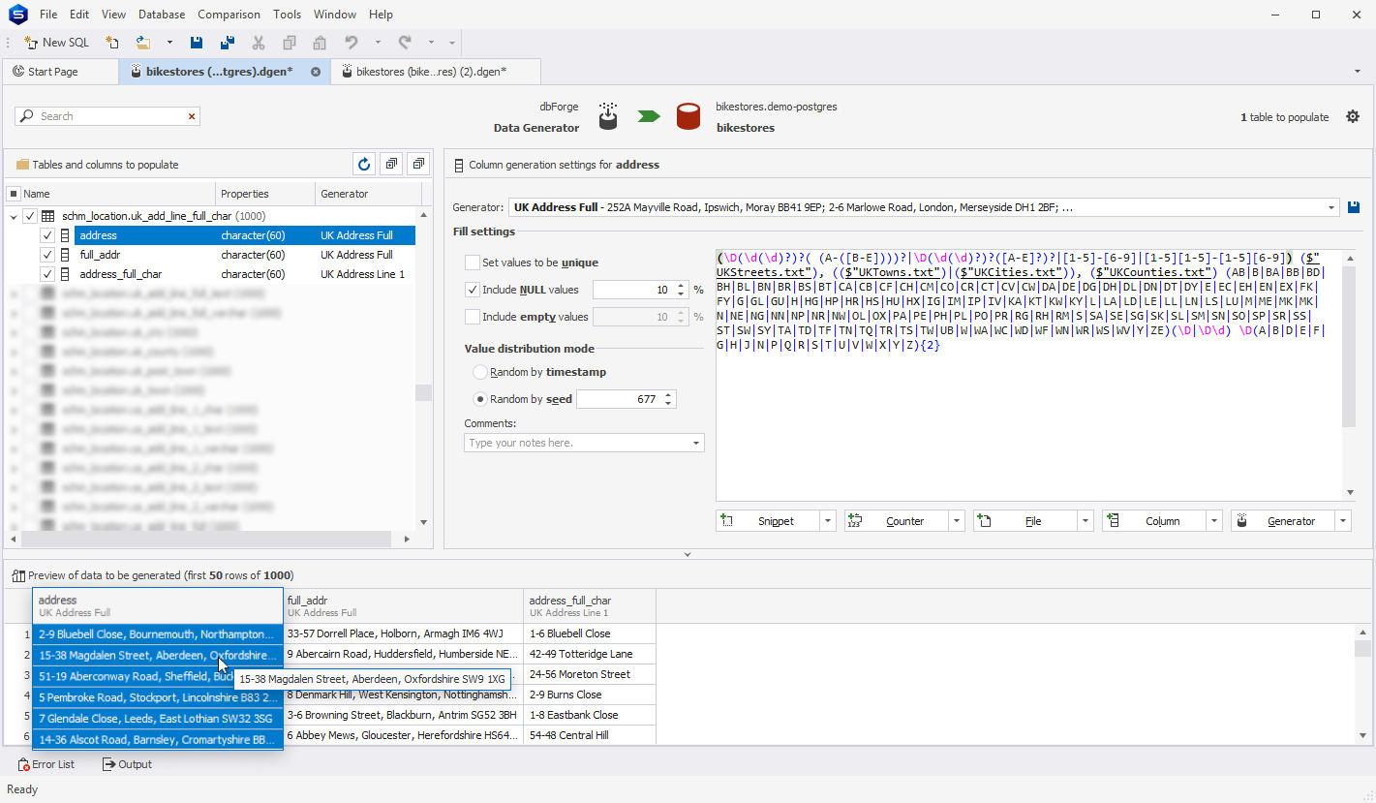Click the collapse all tables icon
Image resolution: width=1376 pixels, height=803 pixels.
coord(417,165)
